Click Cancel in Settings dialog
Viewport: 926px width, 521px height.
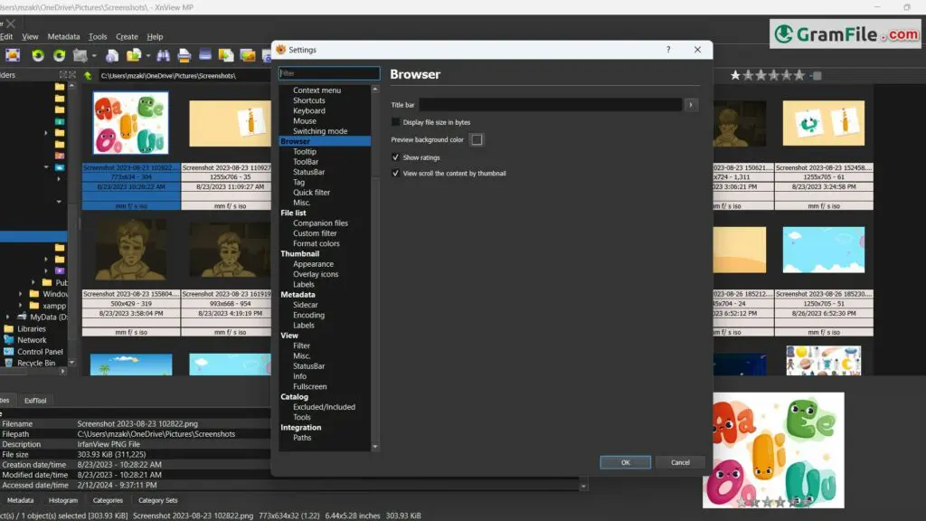click(680, 462)
